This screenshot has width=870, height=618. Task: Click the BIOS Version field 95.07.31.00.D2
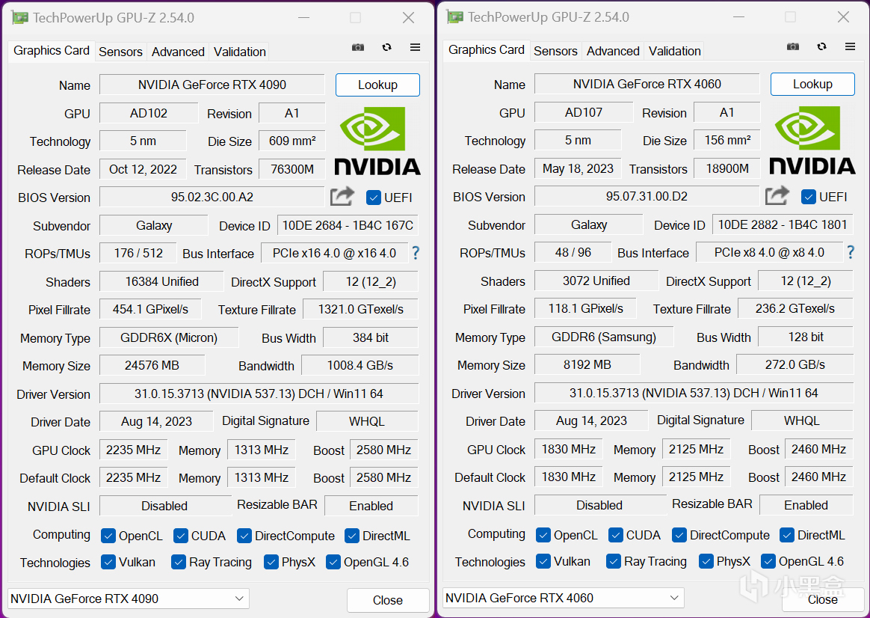[x=647, y=197]
